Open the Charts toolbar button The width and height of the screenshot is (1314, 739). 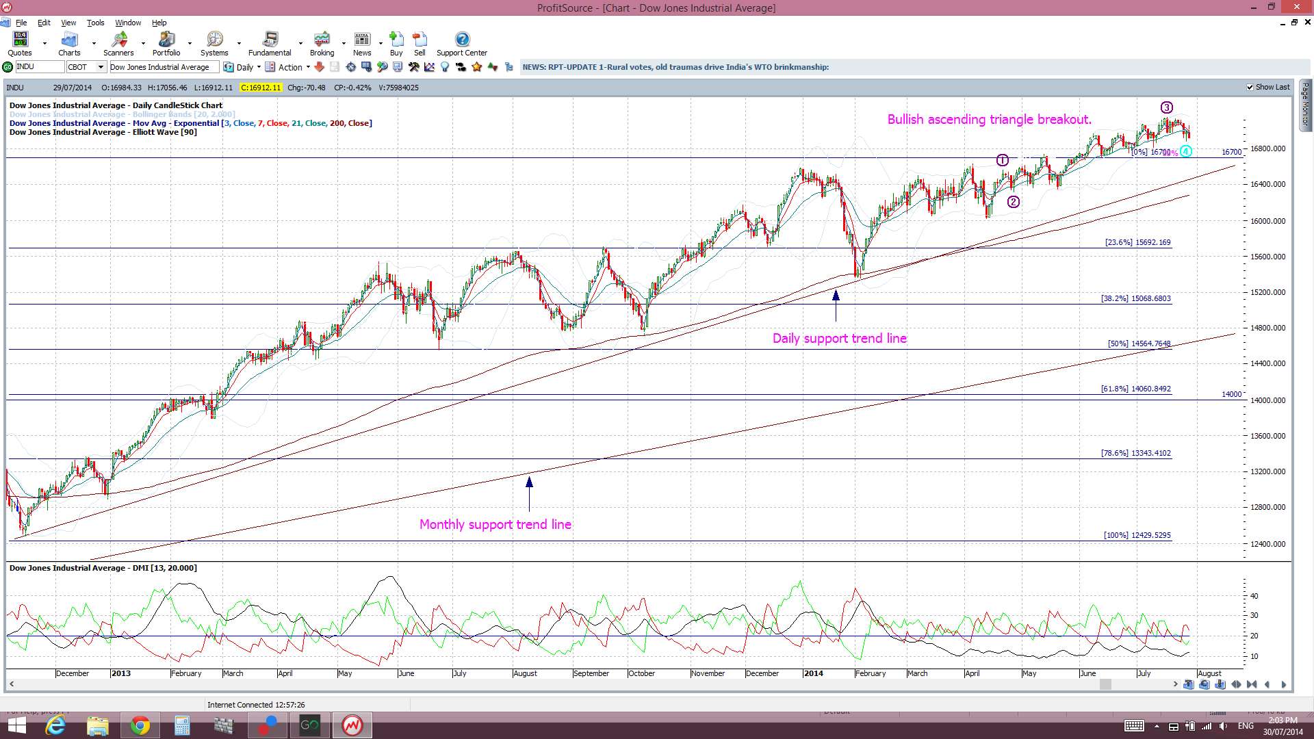[69, 44]
